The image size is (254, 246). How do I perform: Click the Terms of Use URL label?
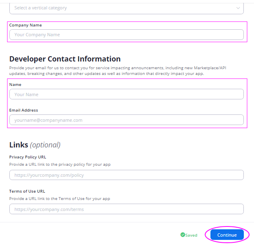pos(27,191)
